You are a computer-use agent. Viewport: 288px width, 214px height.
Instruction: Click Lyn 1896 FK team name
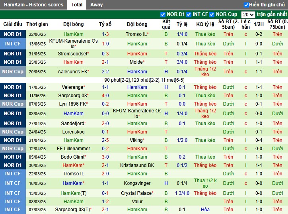[73, 104]
